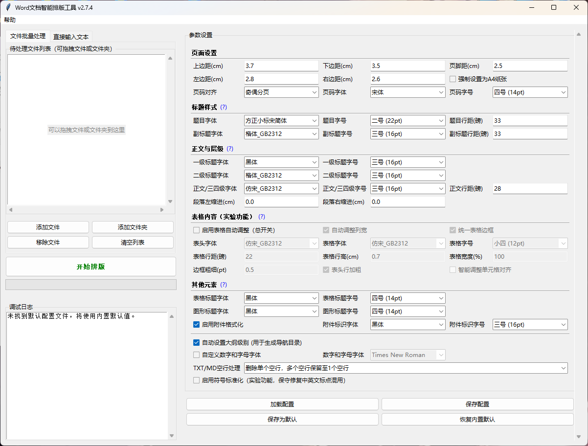This screenshot has height=446, width=588.
Task: Open 副标题字体 dropdown
Action: pos(281,134)
